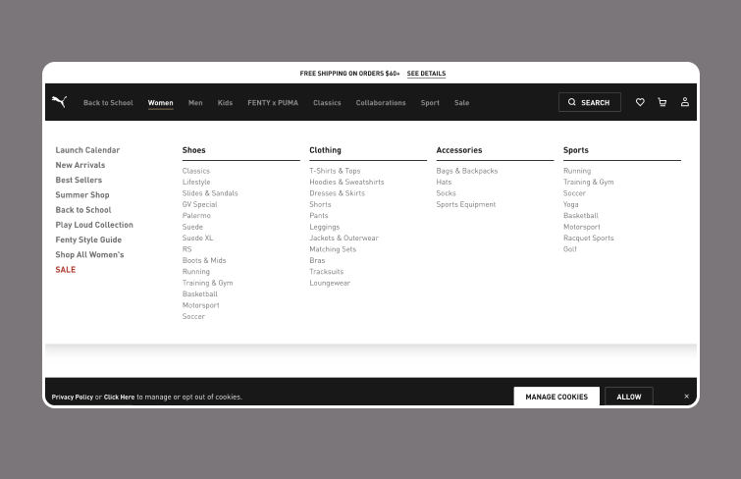Image resolution: width=741 pixels, height=479 pixels.
Task: Select Shorts under Clothing
Action: [320, 204]
